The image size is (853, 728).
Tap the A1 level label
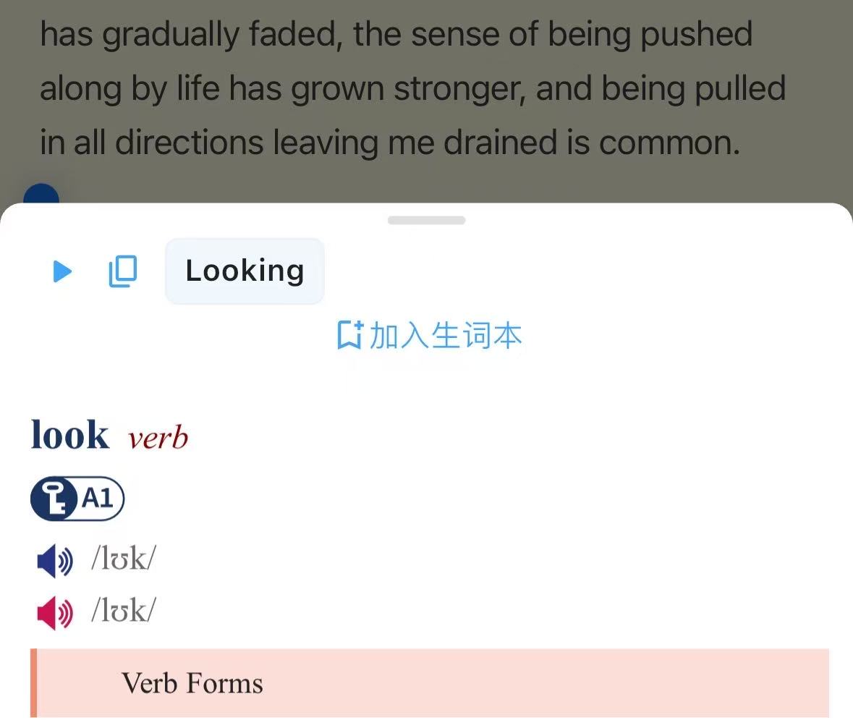(98, 499)
